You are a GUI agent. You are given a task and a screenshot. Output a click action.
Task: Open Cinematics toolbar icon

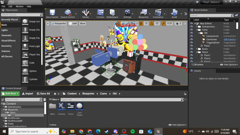(x=158, y=14)
